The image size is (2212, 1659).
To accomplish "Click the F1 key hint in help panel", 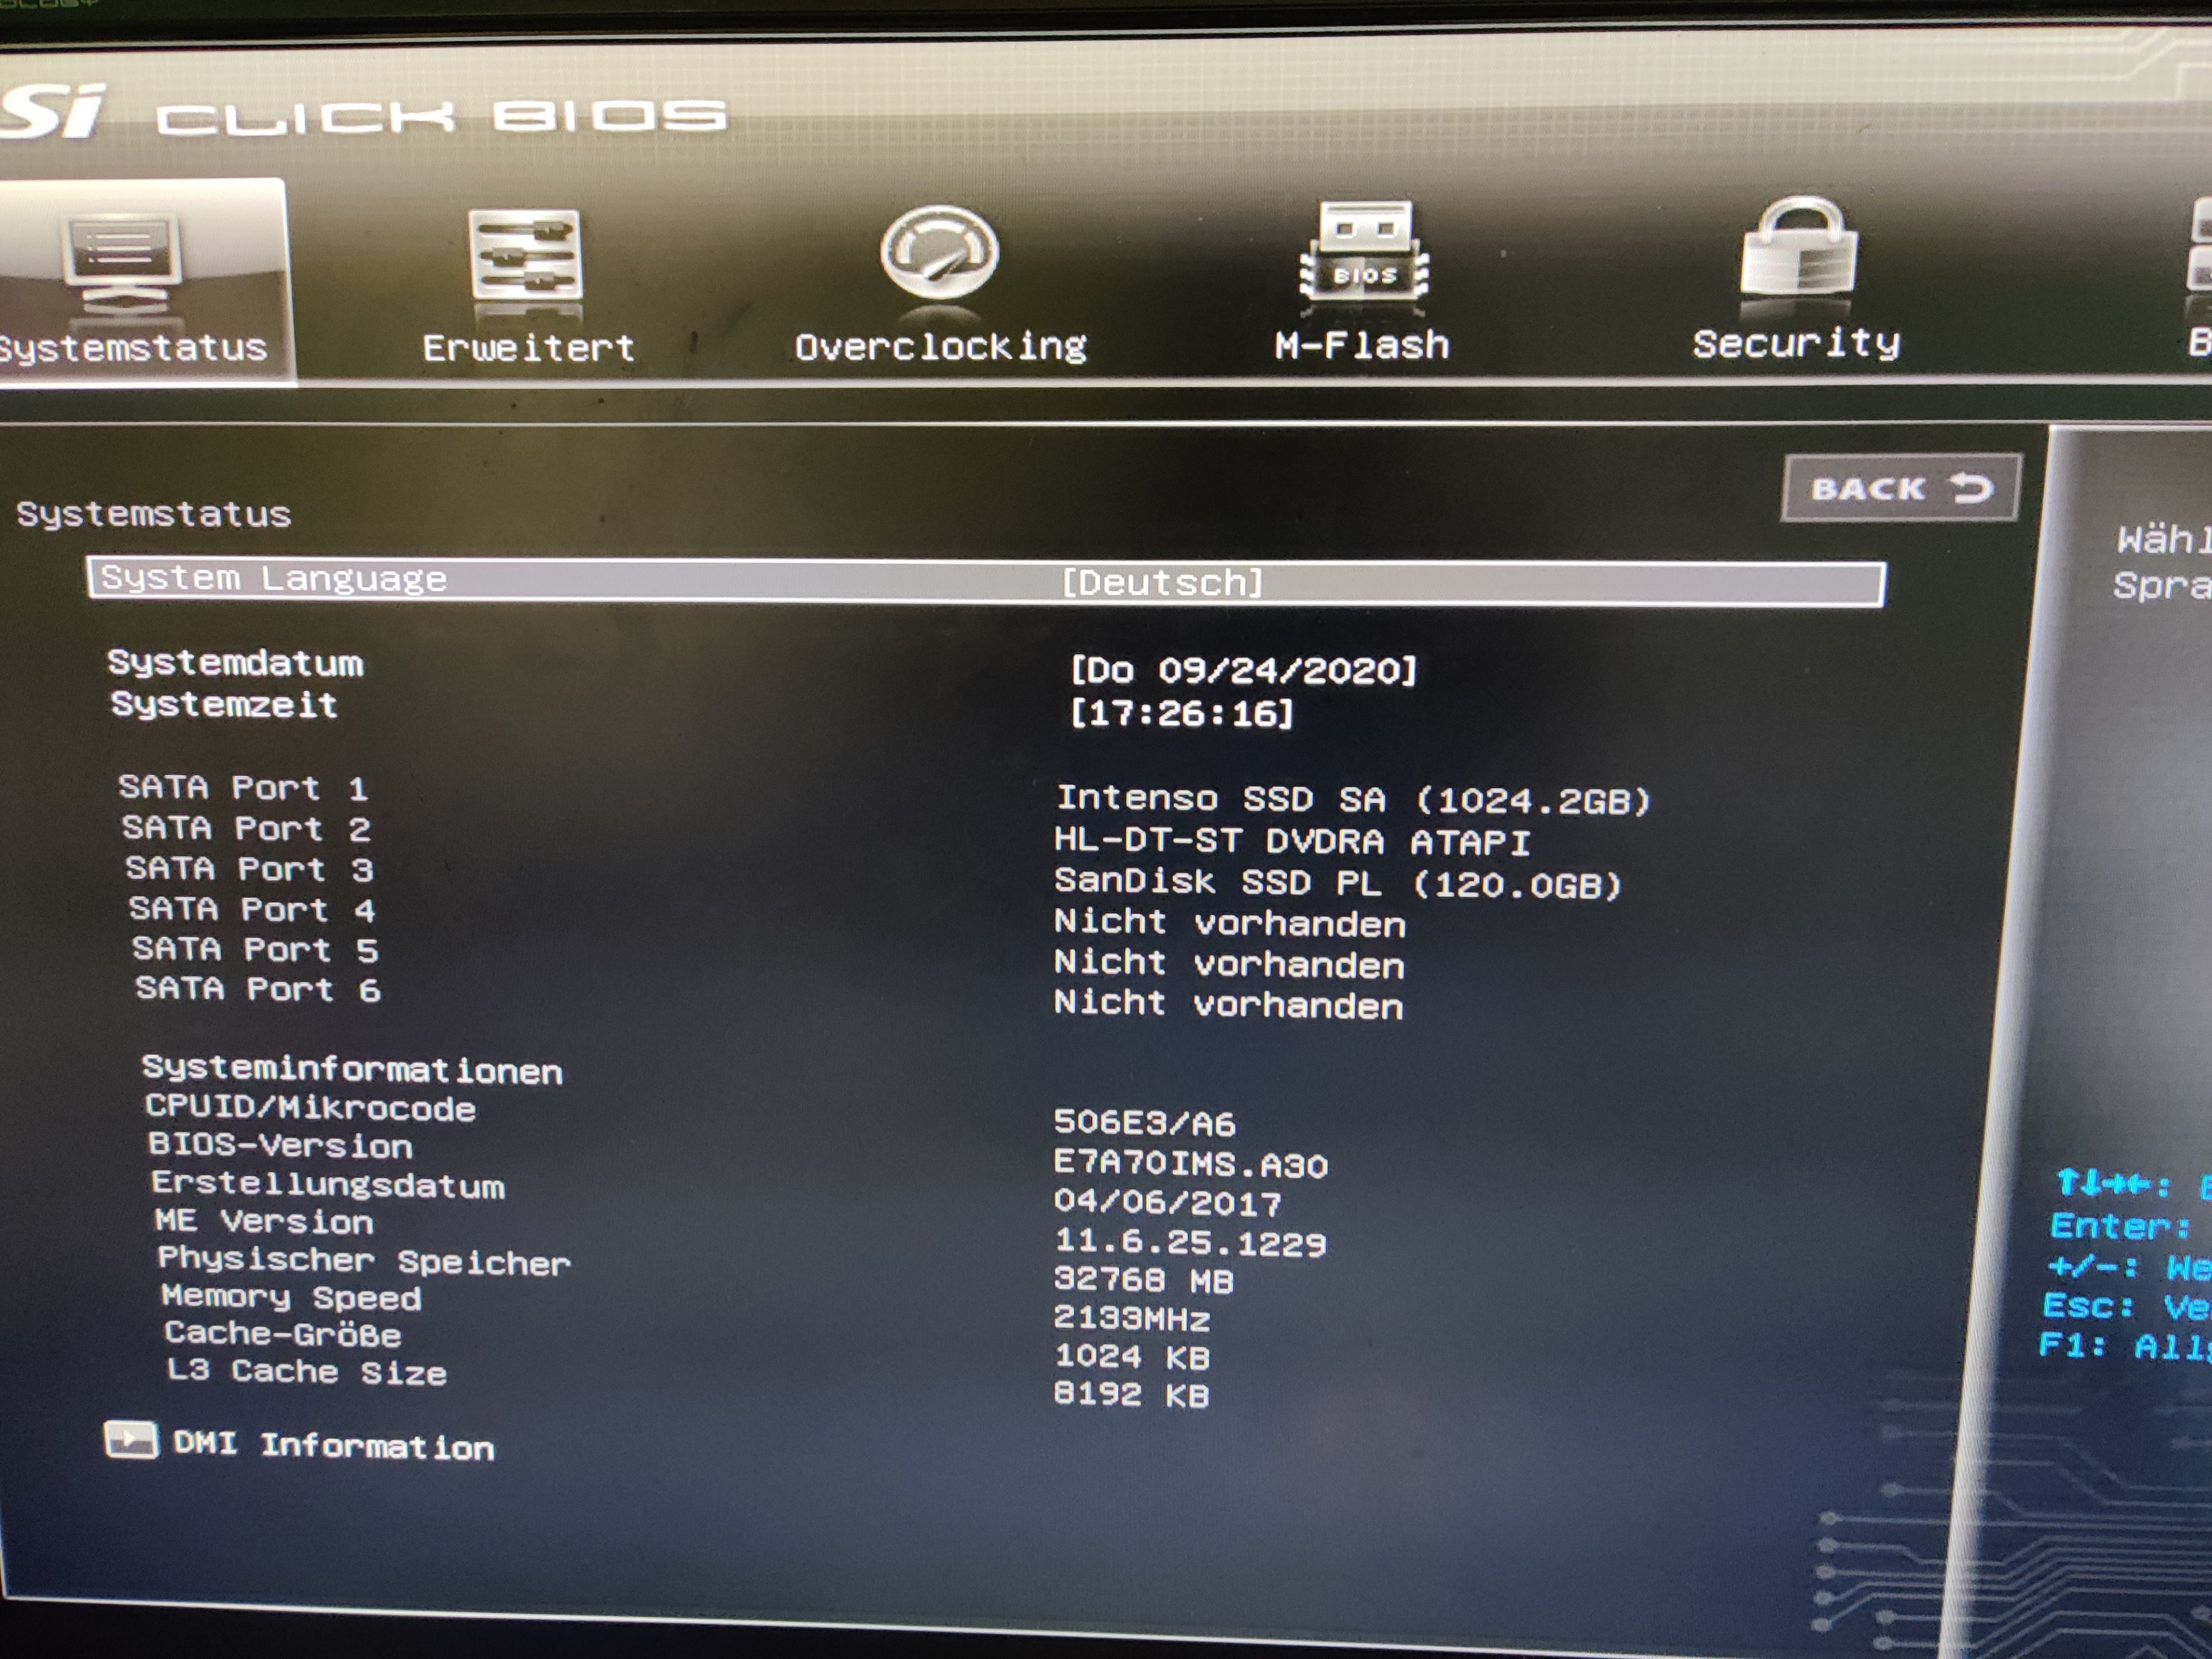I will [2125, 1346].
